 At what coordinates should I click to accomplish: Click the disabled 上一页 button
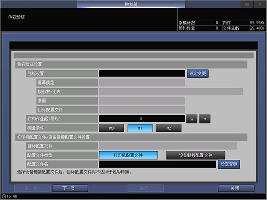click(33, 188)
